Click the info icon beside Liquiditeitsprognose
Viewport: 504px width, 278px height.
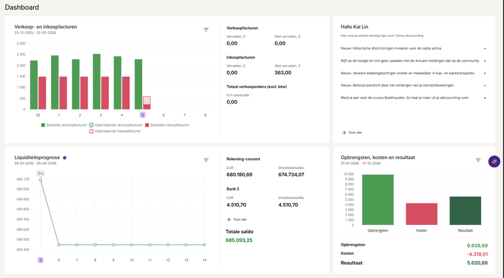(x=65, y=158)
